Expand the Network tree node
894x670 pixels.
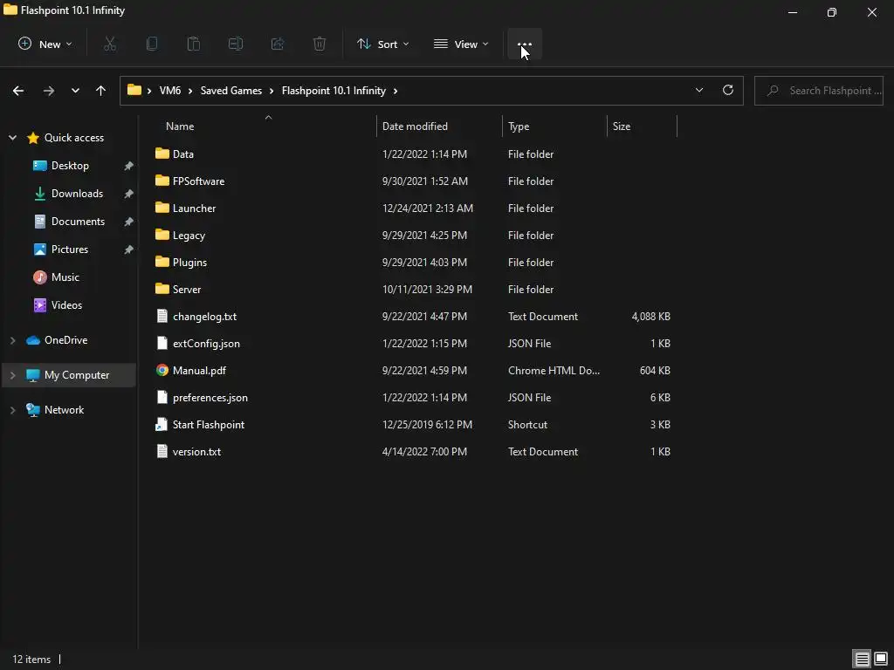point(12,410)
